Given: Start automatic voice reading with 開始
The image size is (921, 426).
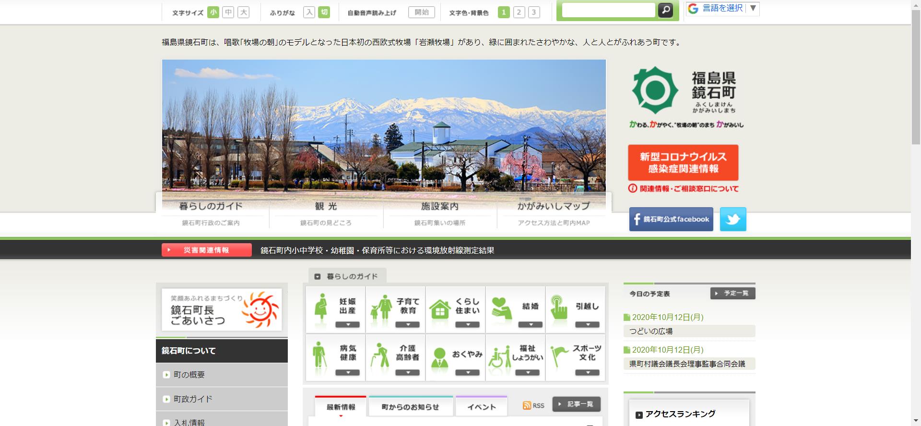Looking at the screenshot, I should [422, 12].
